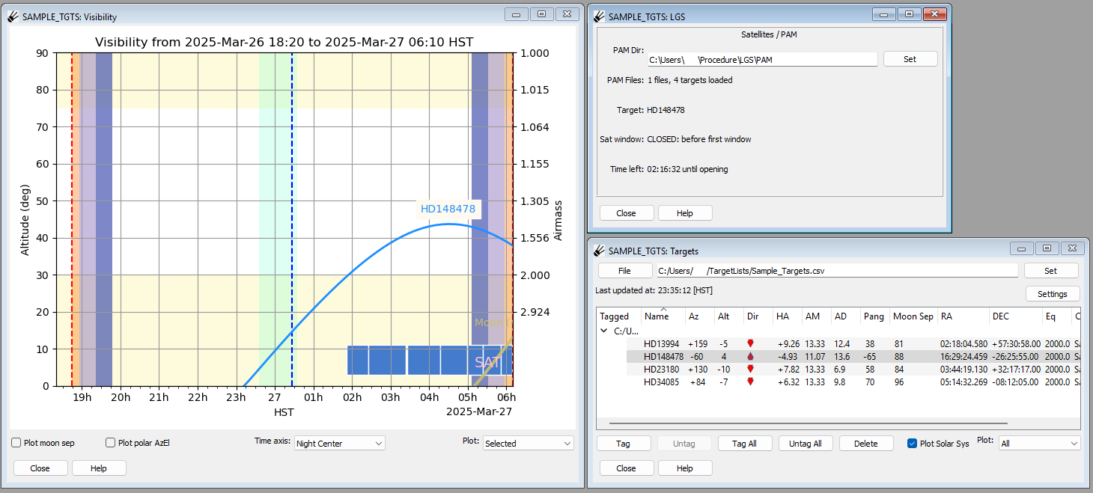Sort targets by the Moon Sep column
Screen dimensions: 1093x493
(913, 316)
